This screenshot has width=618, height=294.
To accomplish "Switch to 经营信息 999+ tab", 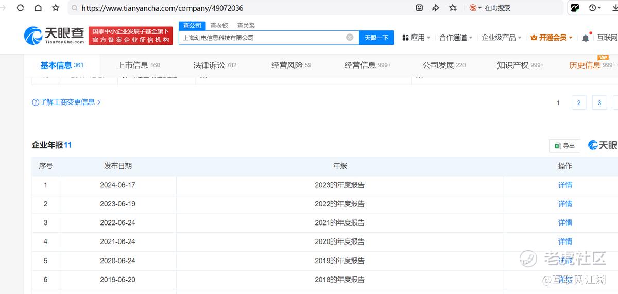I will point(368,65).
